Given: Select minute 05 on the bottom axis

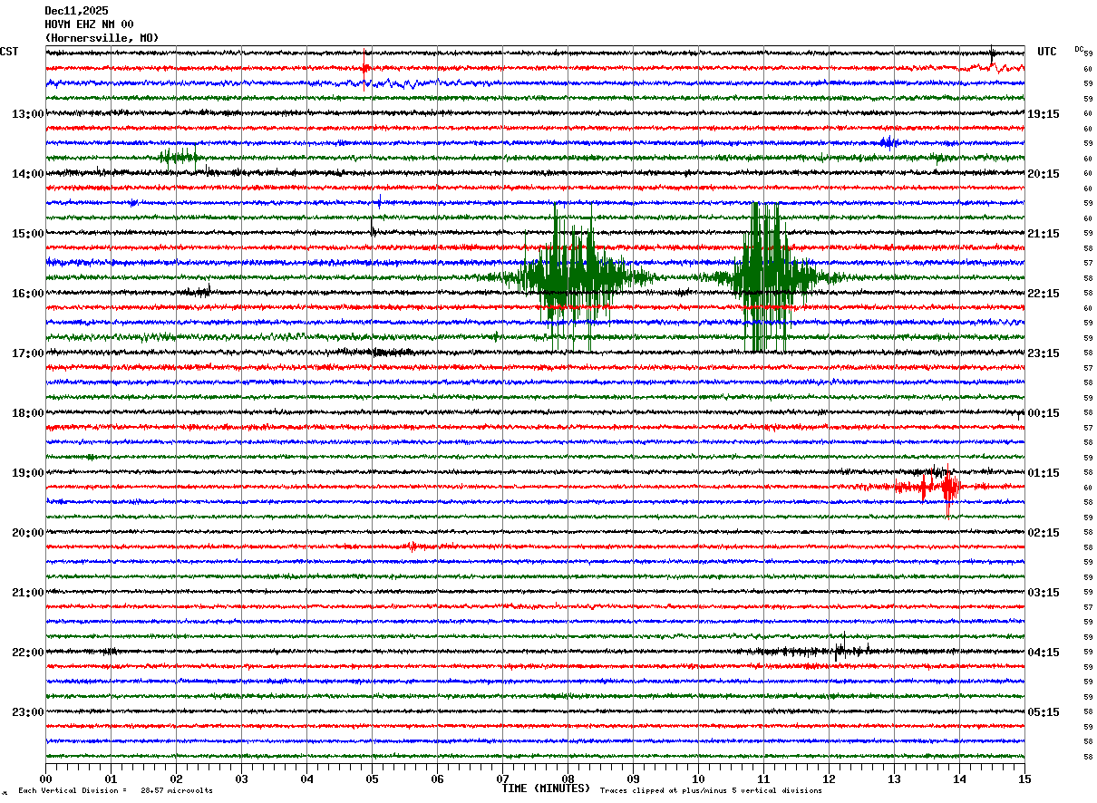Looking at the screenshot, I should 372,779.
